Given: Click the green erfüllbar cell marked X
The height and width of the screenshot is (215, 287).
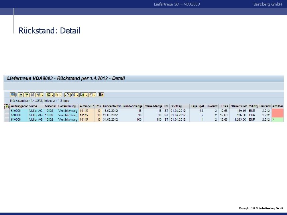Looking at the screenshot, I should tap(278, 119).
